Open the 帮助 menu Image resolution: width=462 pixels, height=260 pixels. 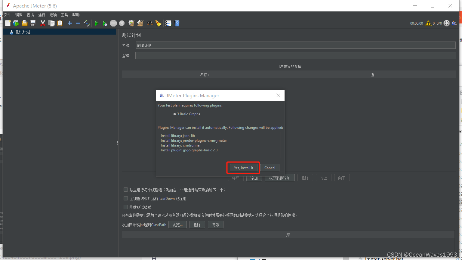click(76, 15)
